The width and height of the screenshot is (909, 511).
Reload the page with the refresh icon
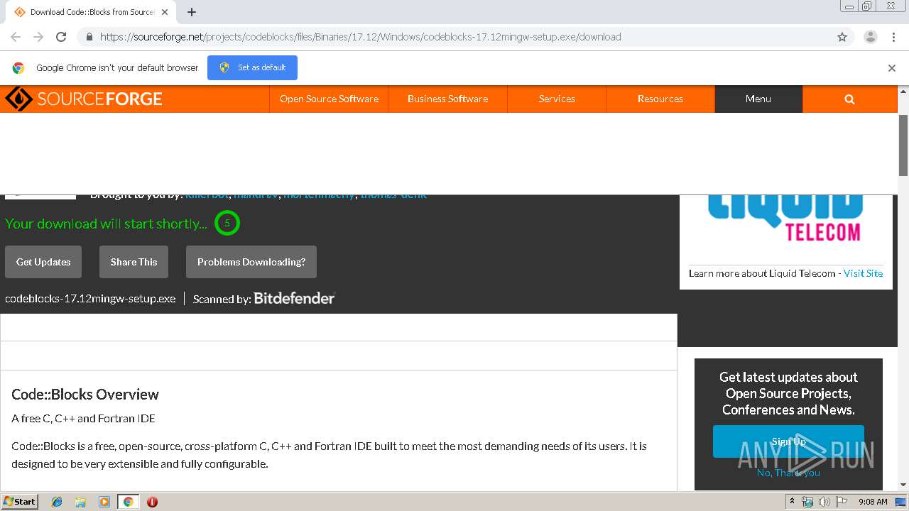tap(61, 37)
